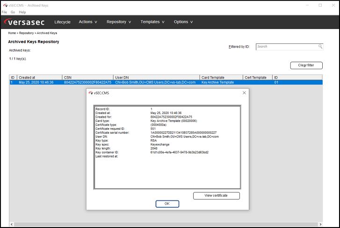Click the CSN cell 80422A752300002F80422A75
This screenshot has height=228, width=340.
coord(87,82)
